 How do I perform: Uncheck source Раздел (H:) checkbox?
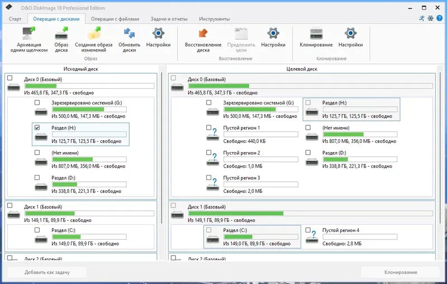[x=37, y=127]
